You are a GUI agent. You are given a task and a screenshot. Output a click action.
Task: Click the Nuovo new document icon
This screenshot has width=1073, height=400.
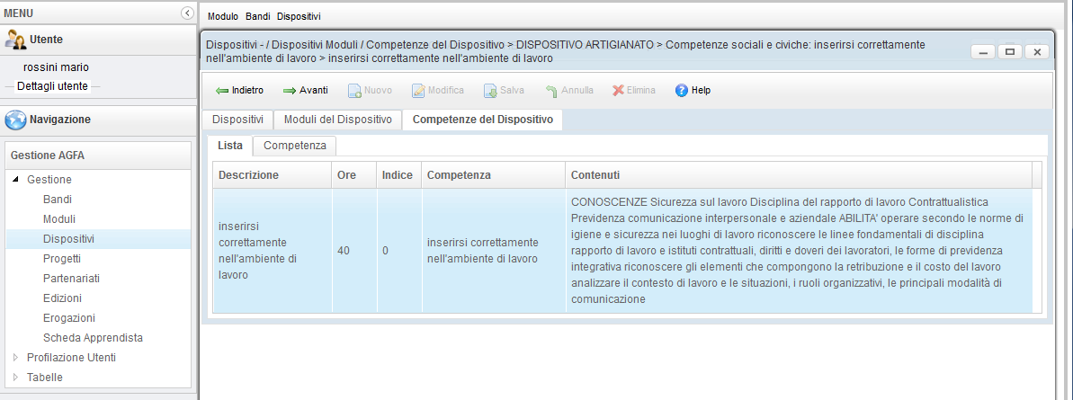pos(354,91)
